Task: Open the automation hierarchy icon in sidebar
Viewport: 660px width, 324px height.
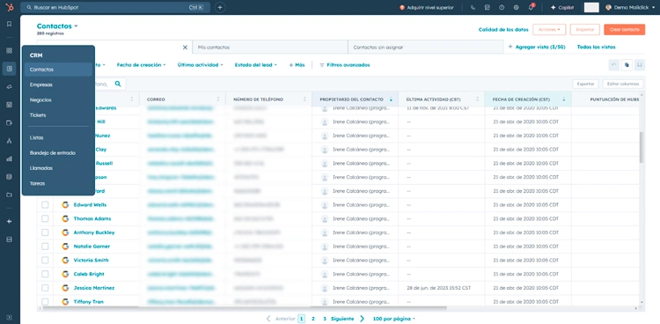Action: (x=10, y=141)
